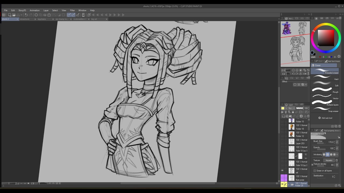Click the Open file toolbar icon

(x=14, y=15)
